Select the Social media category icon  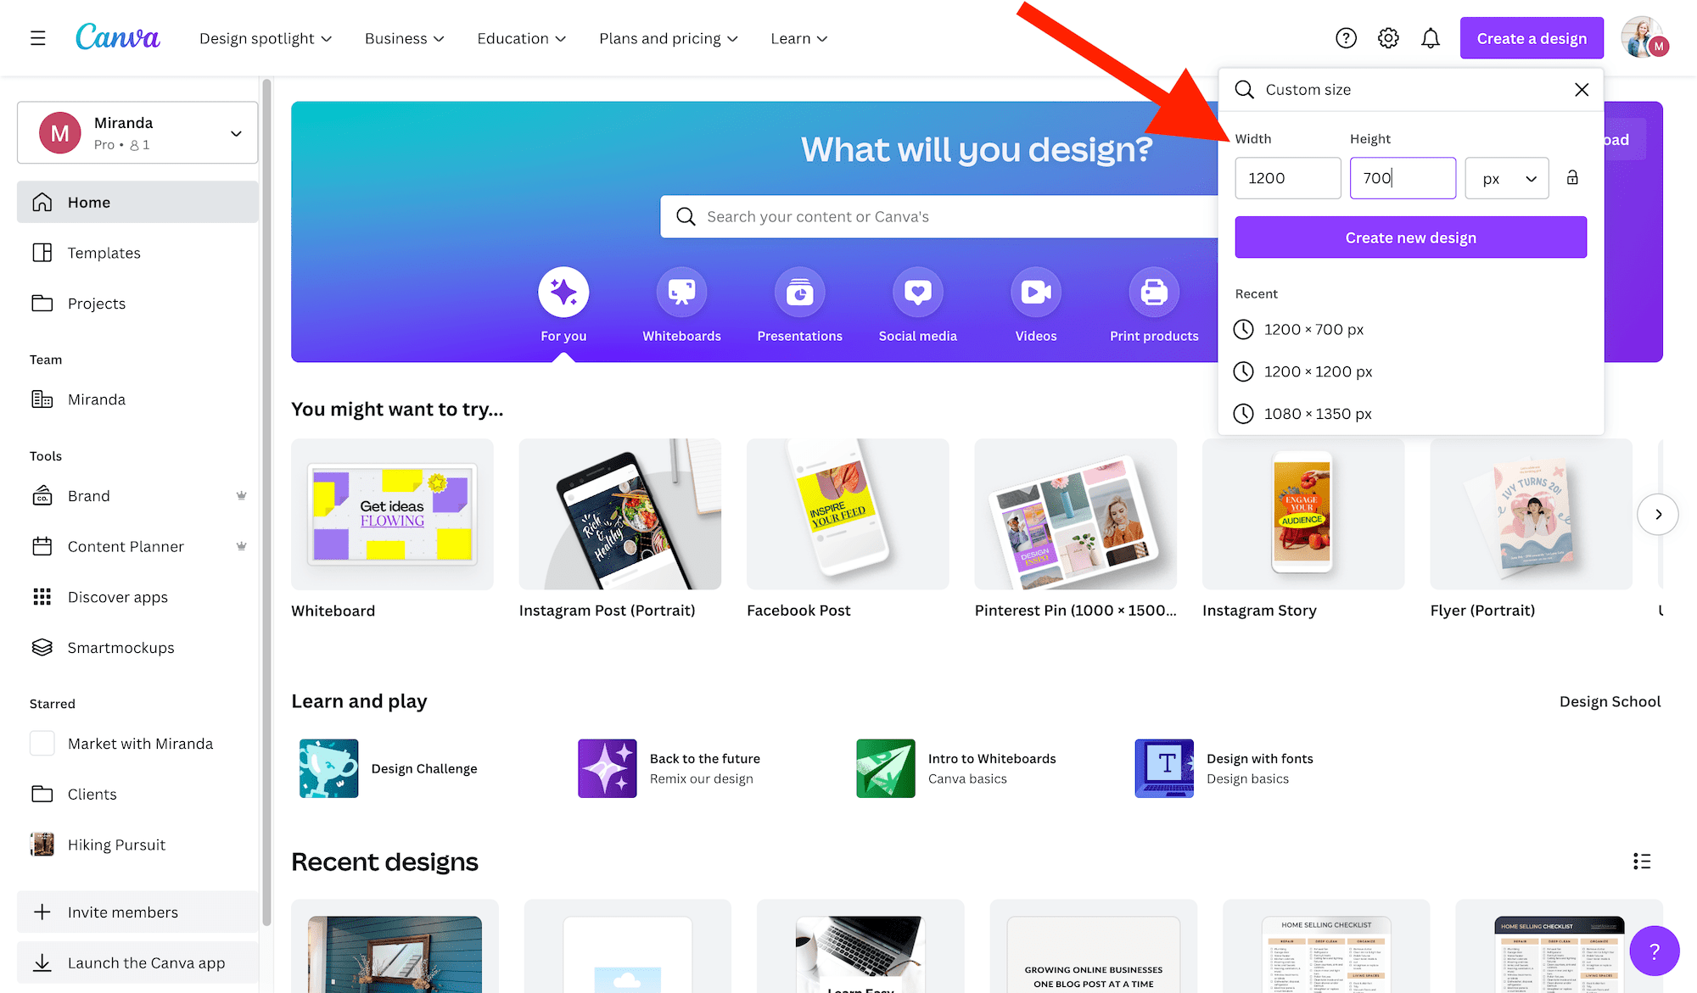pyautogui.click(x=918, y=293)
